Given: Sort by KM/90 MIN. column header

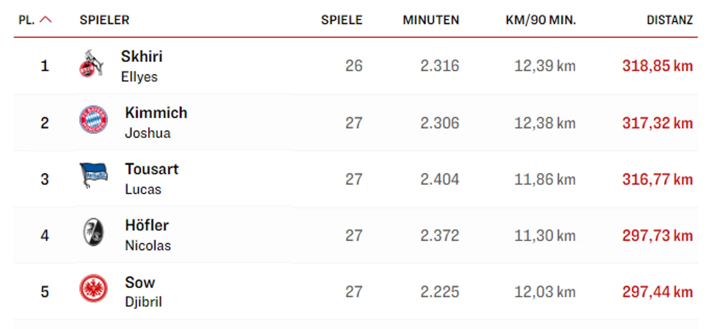Looking at the screenshot, I should pyautogui.click(x=540, y=20).
